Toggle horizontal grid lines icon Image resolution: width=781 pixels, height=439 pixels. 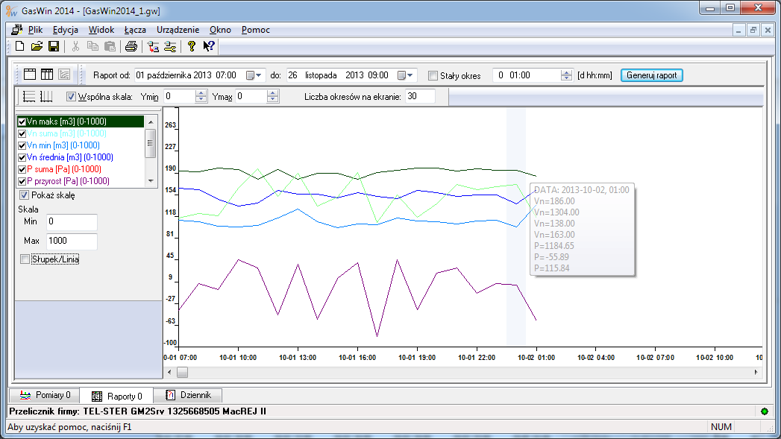pyautogui.click(x=29, y=97)
